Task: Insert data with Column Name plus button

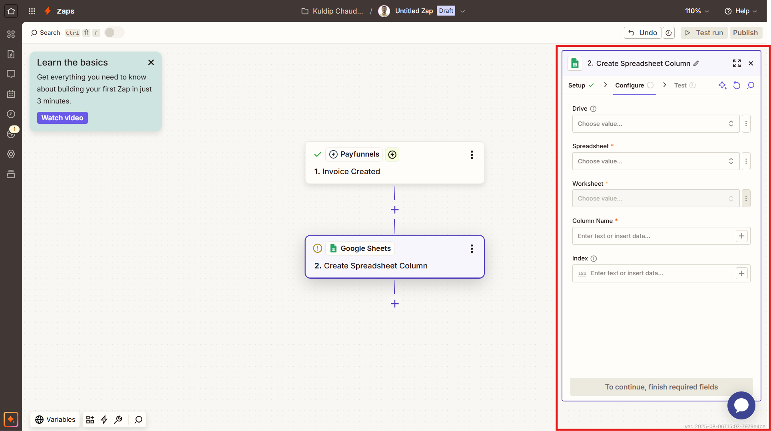Action: [x=741, y=236]
